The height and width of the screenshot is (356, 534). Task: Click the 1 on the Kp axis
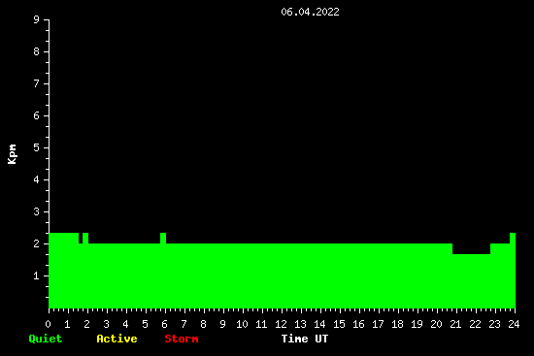[x=37, y=275]
